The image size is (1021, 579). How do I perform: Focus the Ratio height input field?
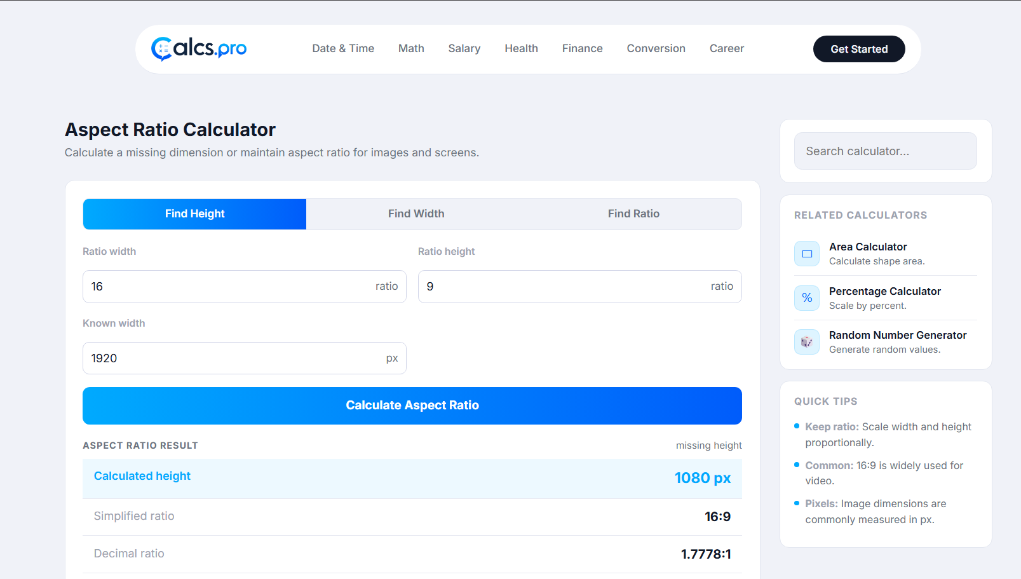coord(579,287)
